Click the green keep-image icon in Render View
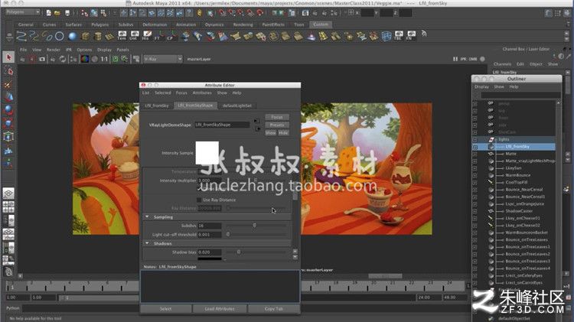This screenshot has width=574, height=322. tap(115, 59)
